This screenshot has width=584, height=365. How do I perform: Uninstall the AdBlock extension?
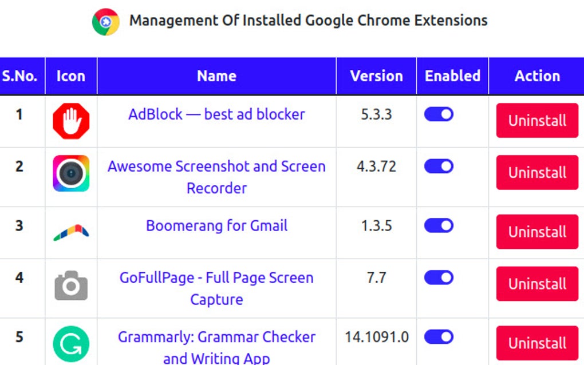tap(536, 121)
